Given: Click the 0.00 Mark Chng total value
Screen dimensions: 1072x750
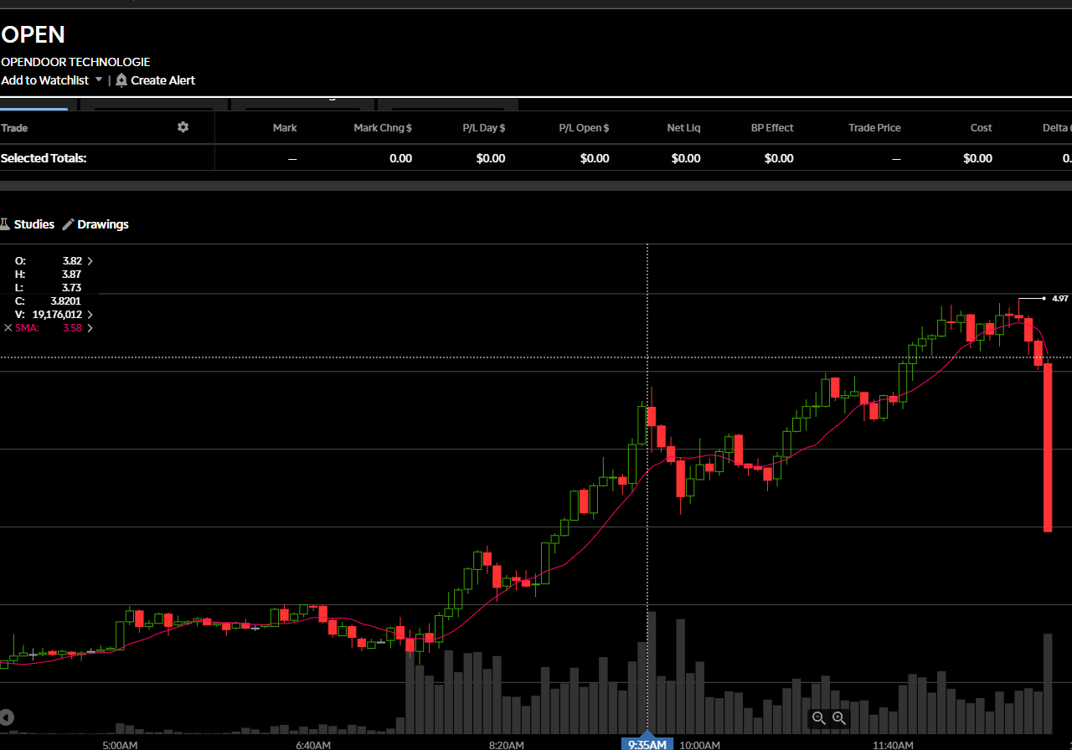Looking at the screenshot, I should click(401, 158).
